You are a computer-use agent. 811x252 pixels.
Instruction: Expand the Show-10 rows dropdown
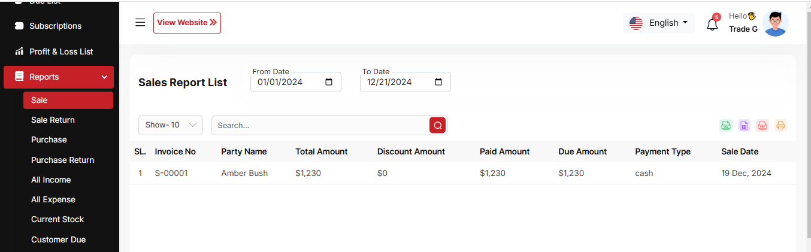click(171, 125)
